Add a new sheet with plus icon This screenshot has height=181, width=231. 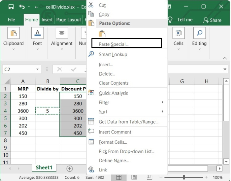(x=69, y=168)
